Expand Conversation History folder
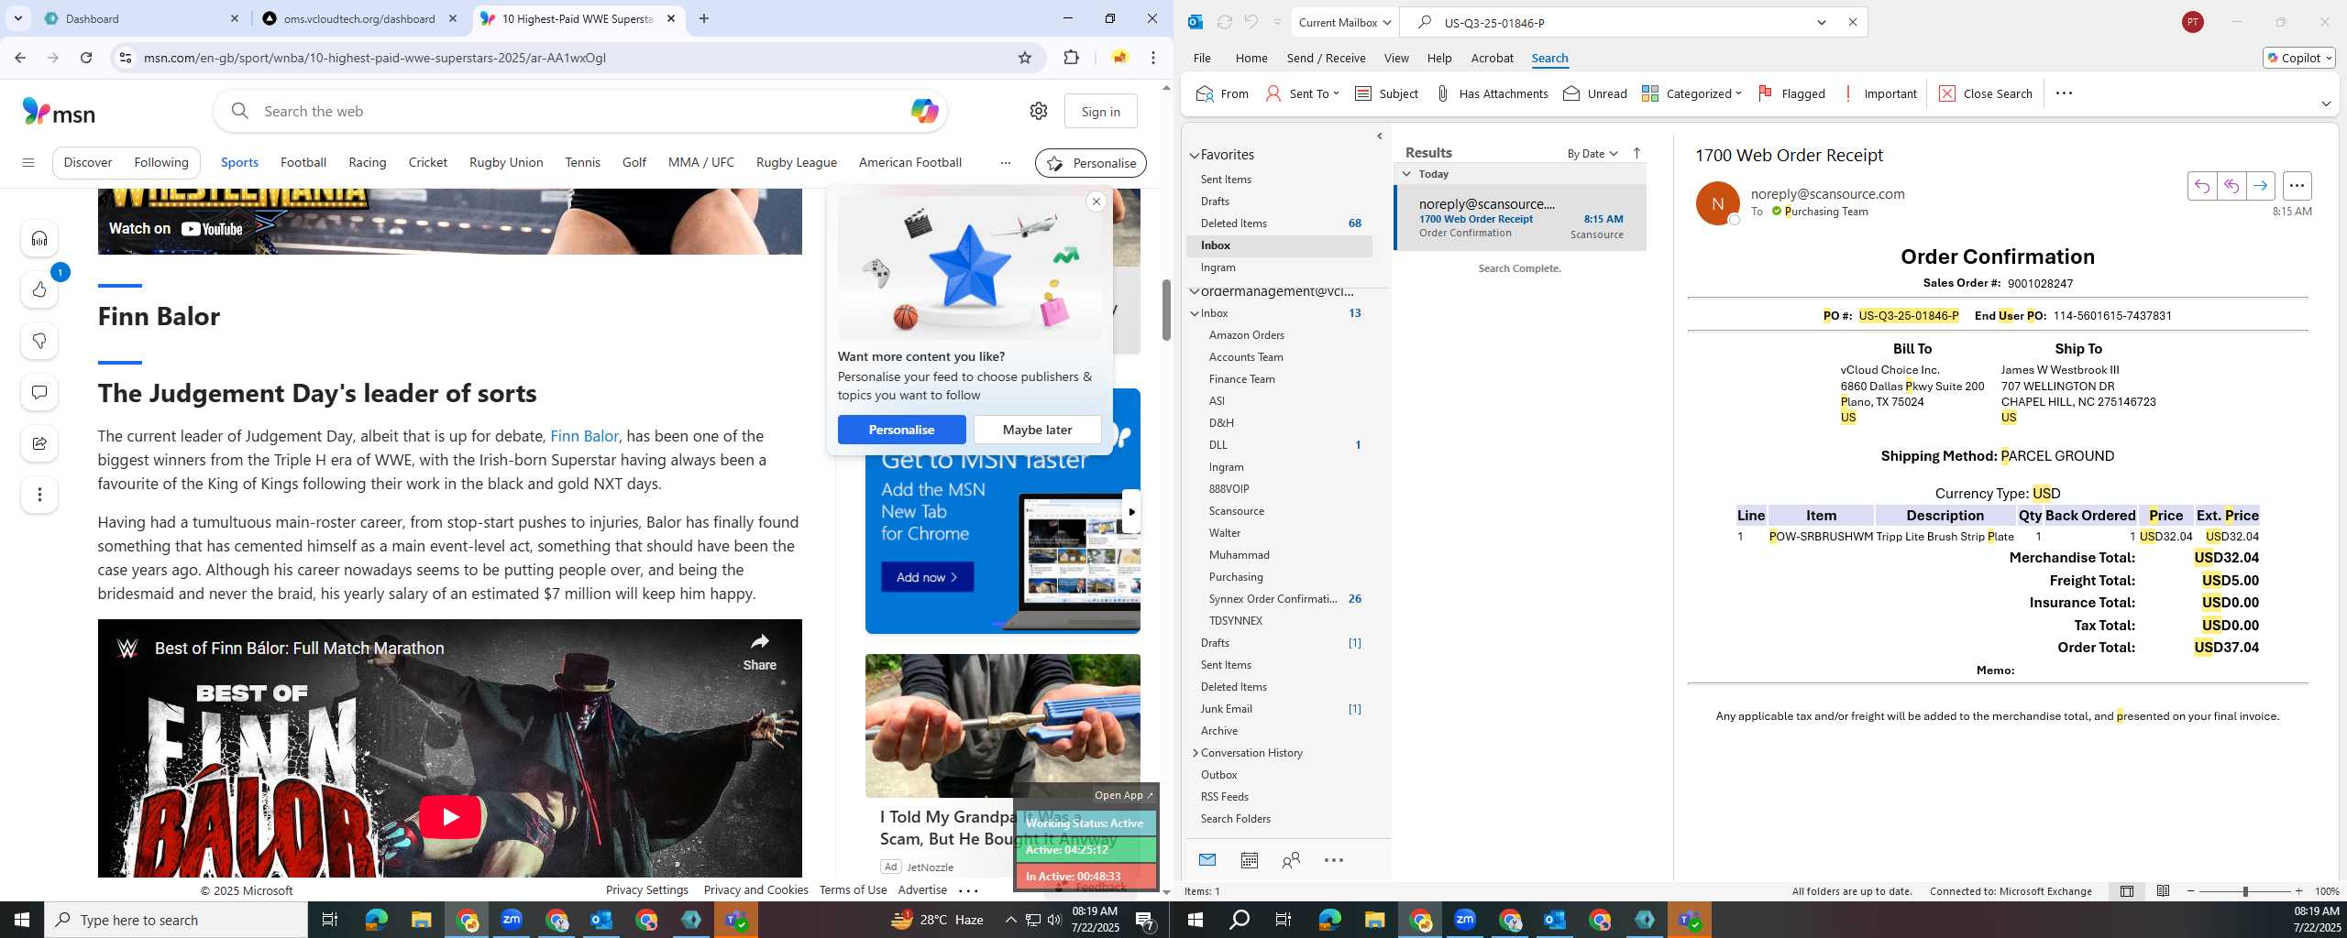Viewport: 2347px width, 938px height. [1196, 753]
